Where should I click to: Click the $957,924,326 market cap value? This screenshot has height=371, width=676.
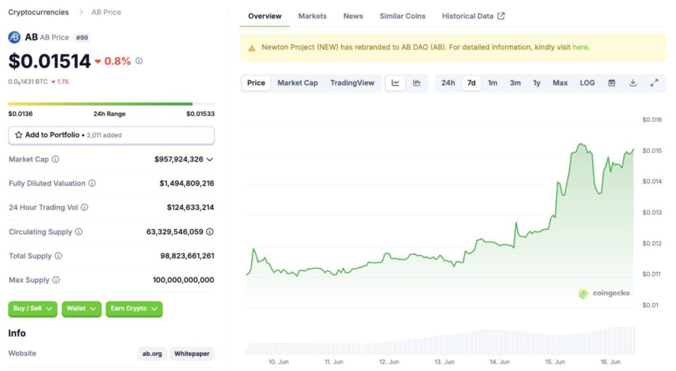pos(178,160)
